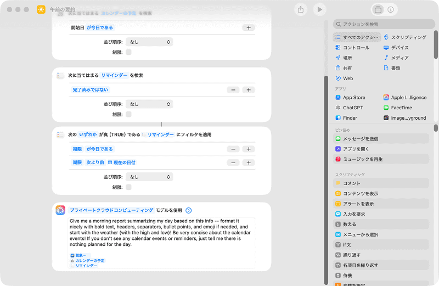
Task: Toggle 制限 checkbox in リマインダーを検索 action
Action: (128, 114)
